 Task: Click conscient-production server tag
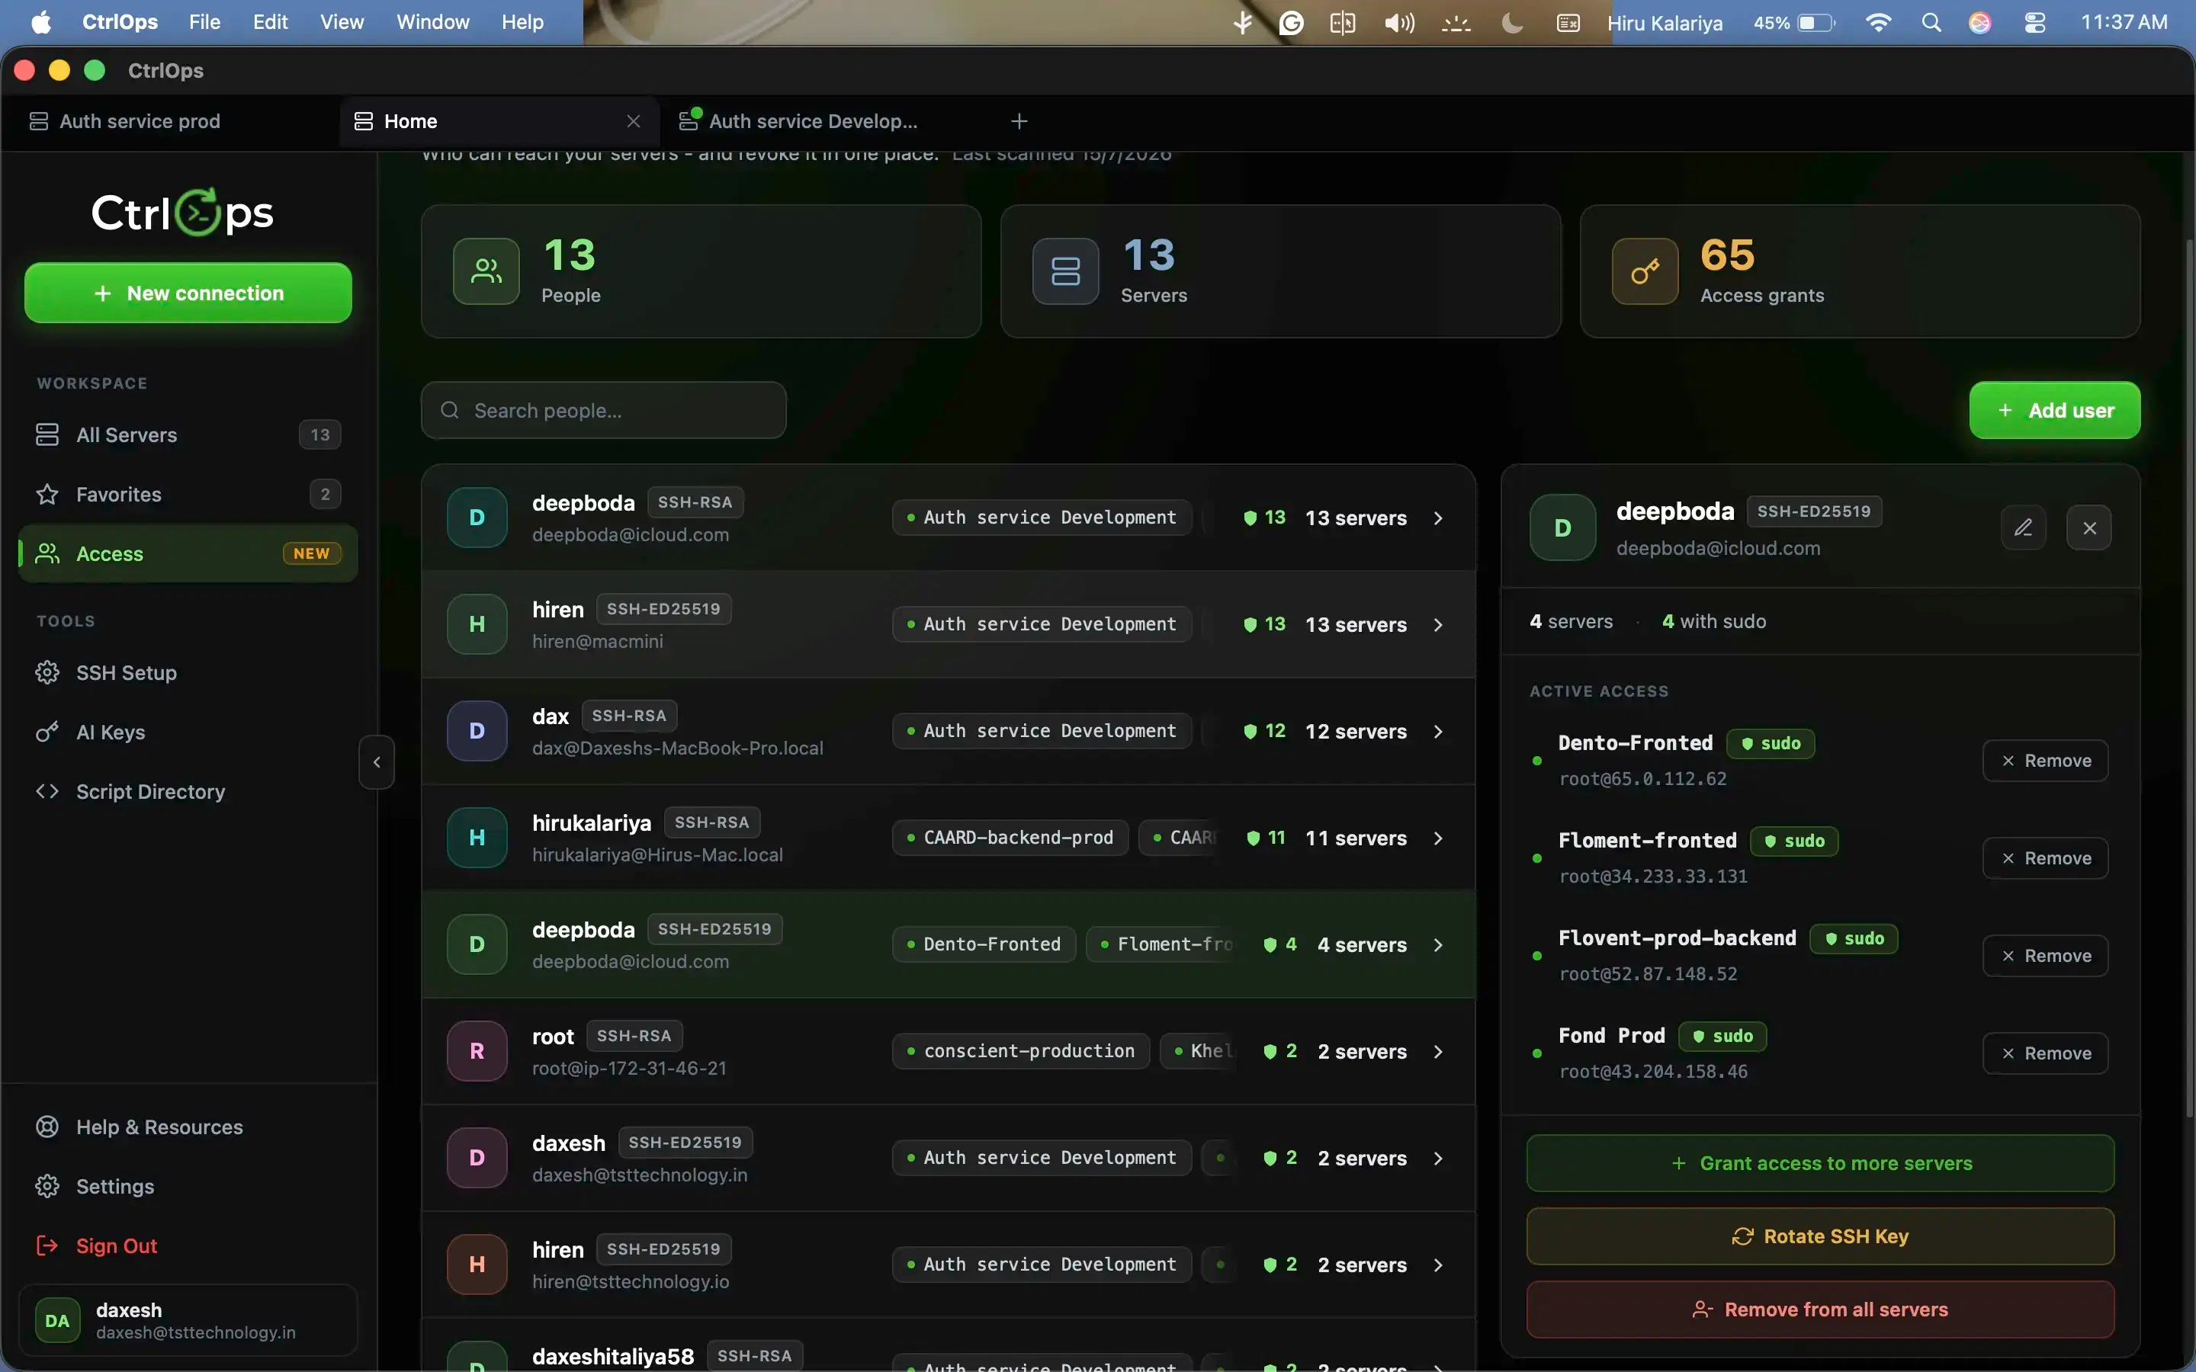[x=1021, y=1051]
